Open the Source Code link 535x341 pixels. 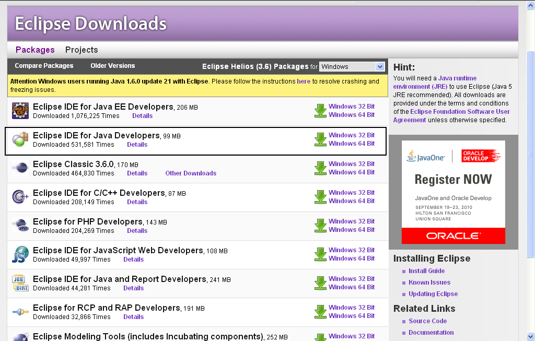[427, 321]
